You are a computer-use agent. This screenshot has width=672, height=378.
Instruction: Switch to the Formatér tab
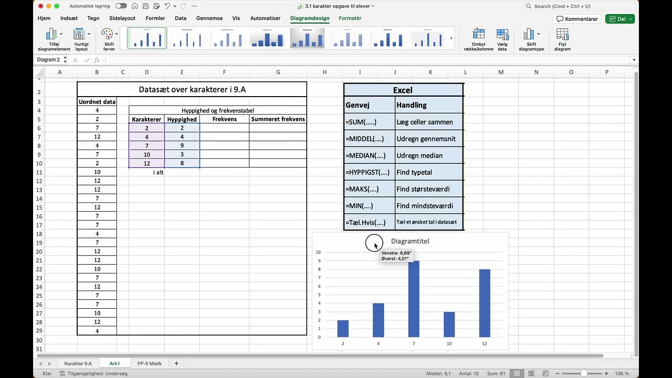(x=350, y=18)
